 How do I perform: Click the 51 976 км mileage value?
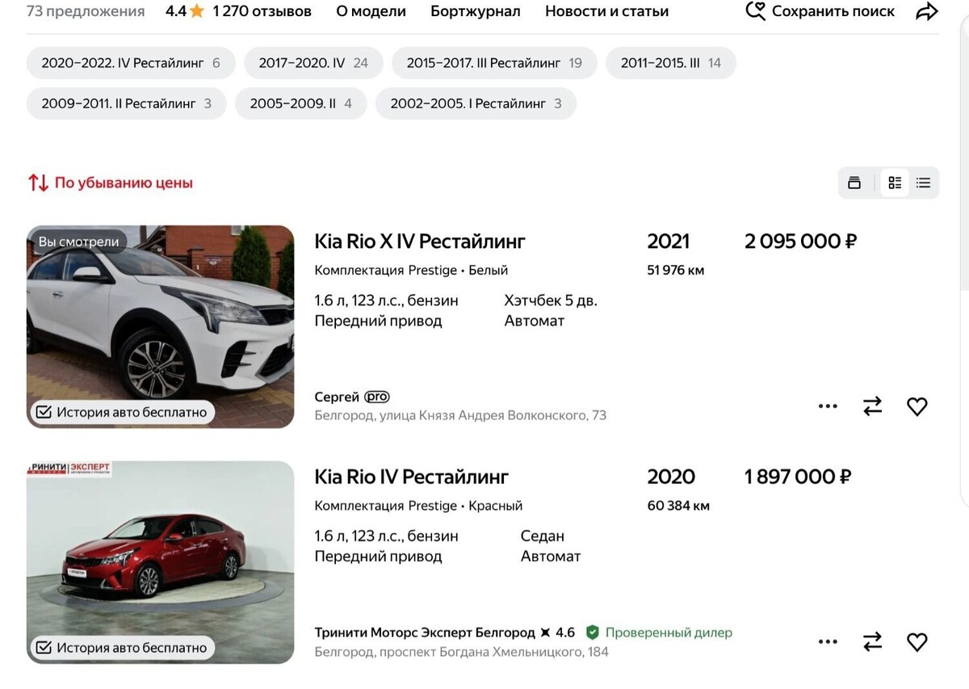(676, 270)
